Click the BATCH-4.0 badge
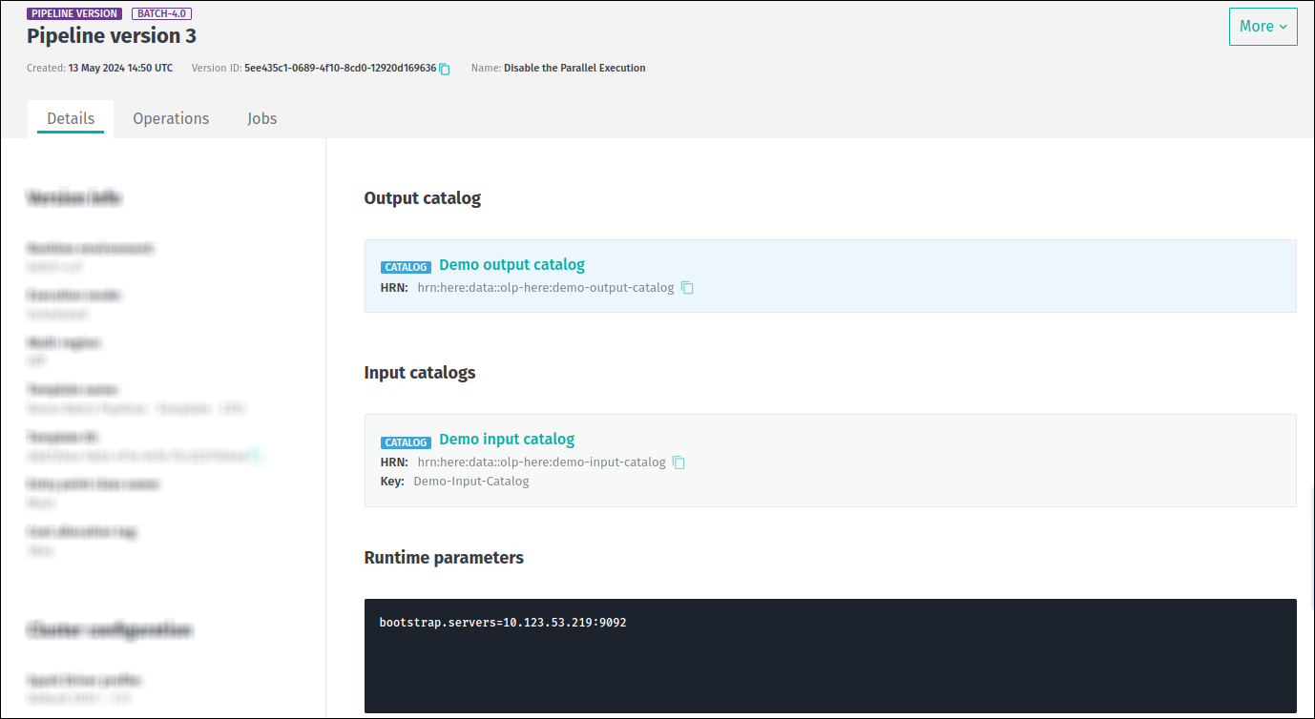This screenshot has height=719, width=1315. (161, 13)
